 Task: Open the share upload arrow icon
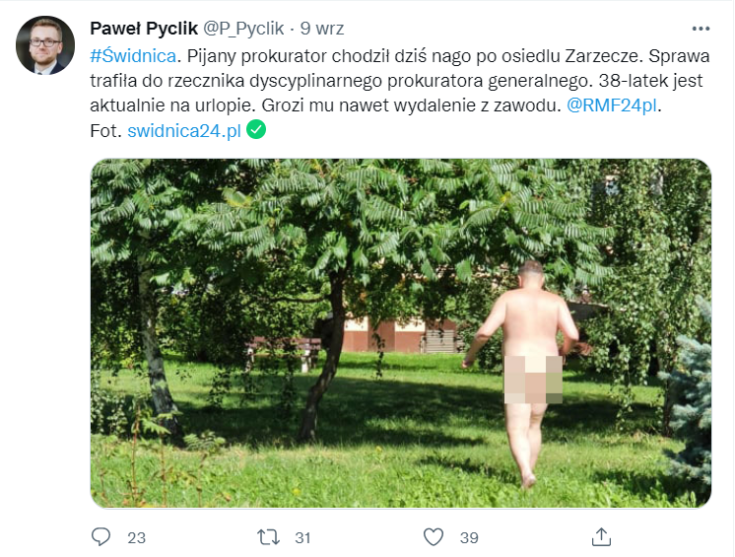tap(601, 537)
